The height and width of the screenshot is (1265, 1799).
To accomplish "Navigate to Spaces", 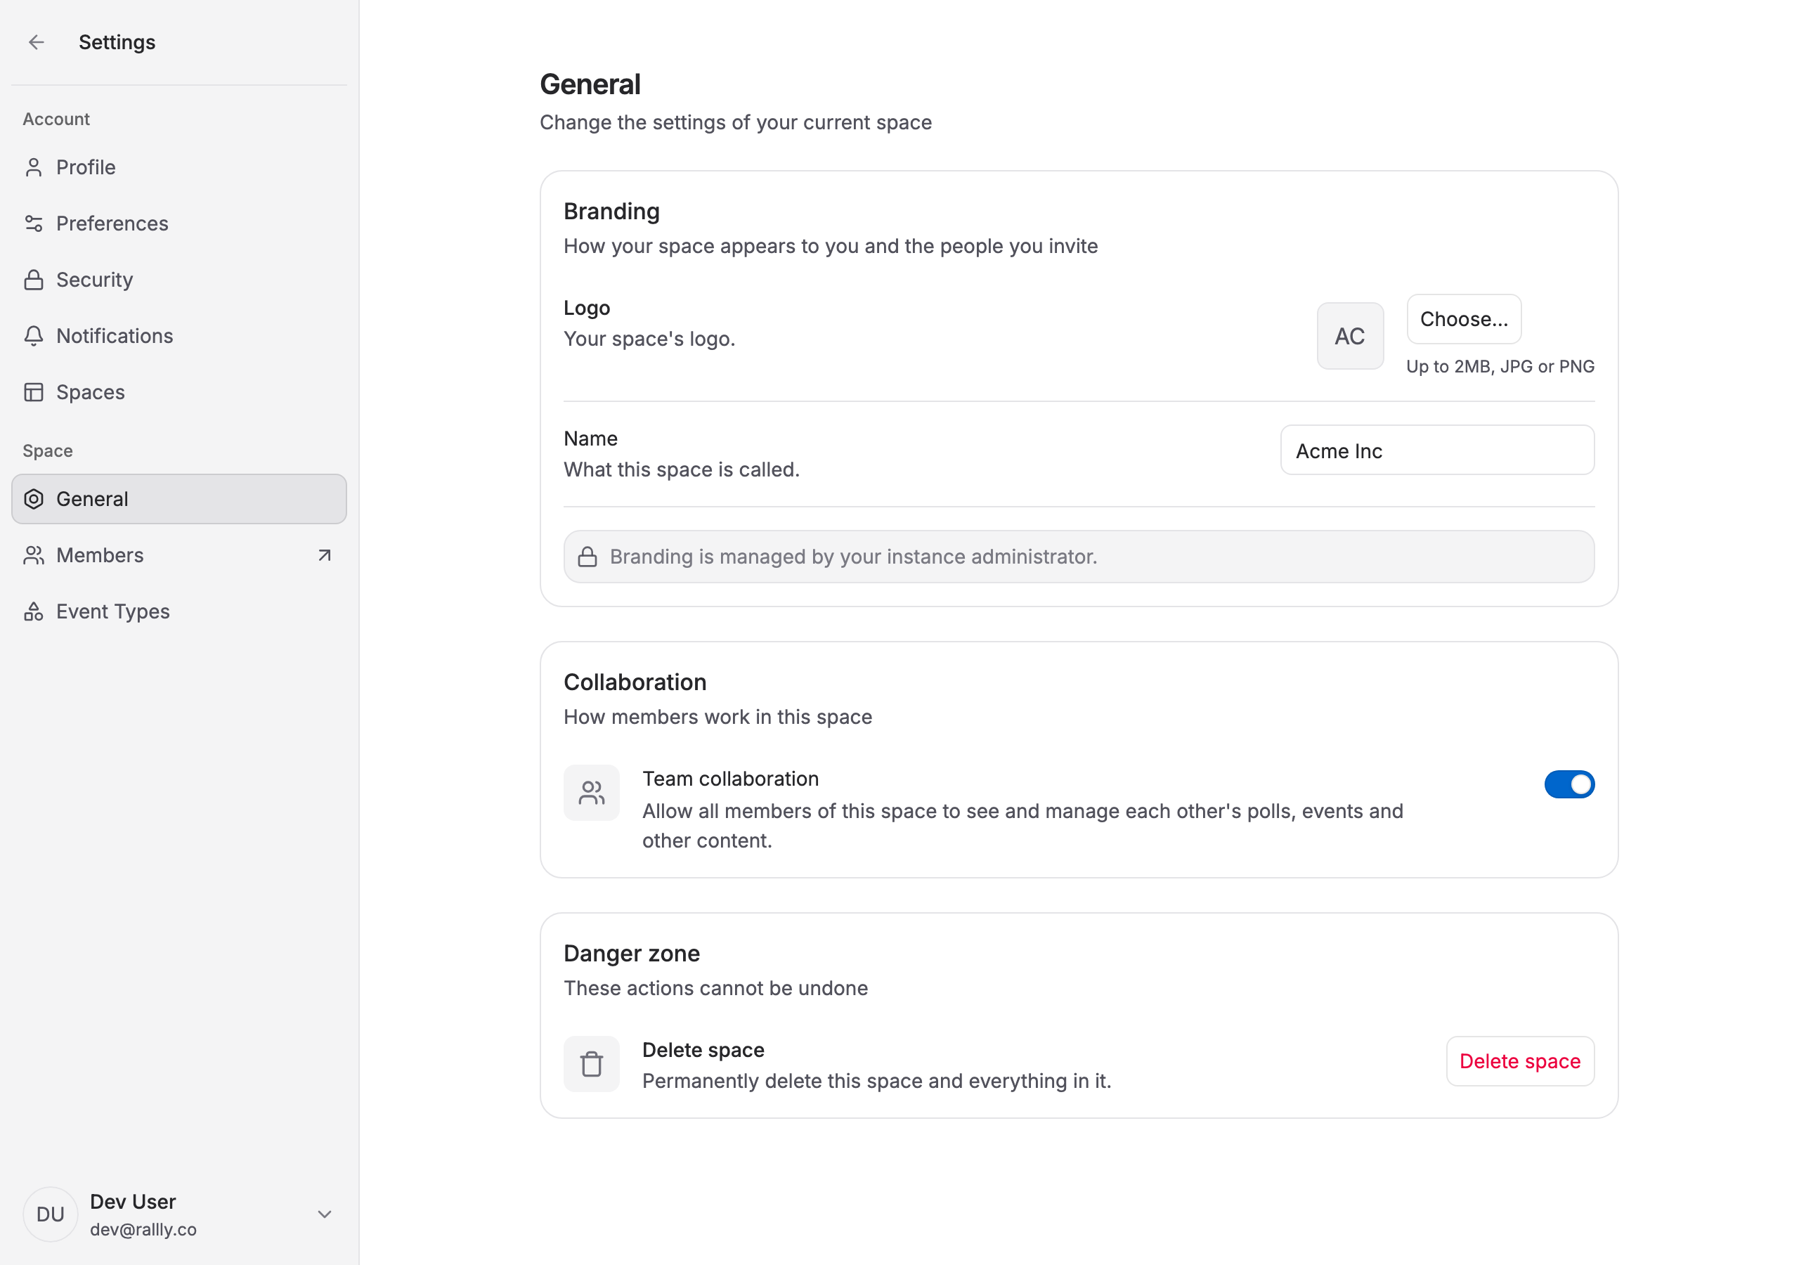I will pos(178,392).
